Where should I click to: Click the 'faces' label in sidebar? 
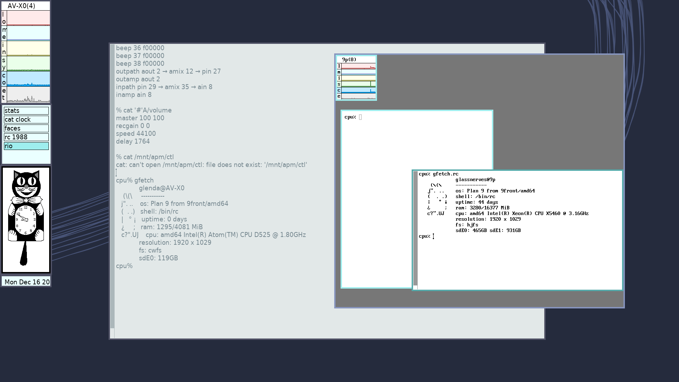(x=26, y=128)
